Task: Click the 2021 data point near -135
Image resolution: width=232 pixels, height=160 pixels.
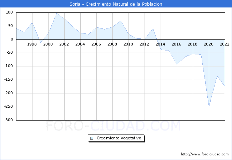Action: tap(217, 76)
